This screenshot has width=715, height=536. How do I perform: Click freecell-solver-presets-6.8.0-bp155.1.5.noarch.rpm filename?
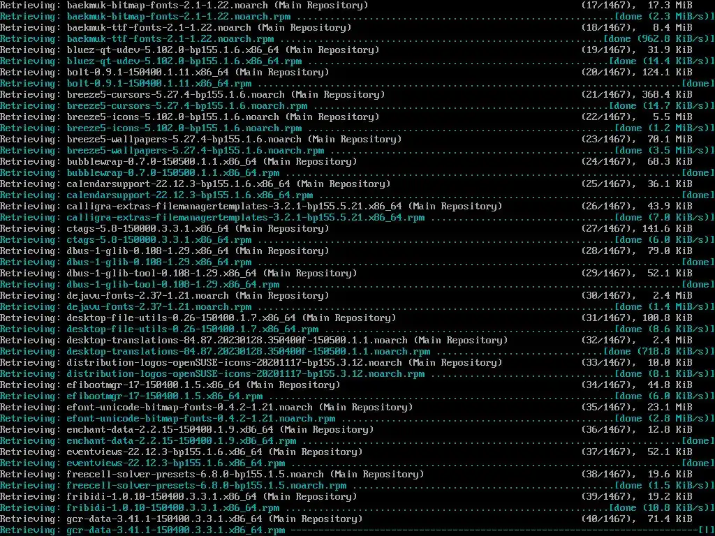[207, 486]
